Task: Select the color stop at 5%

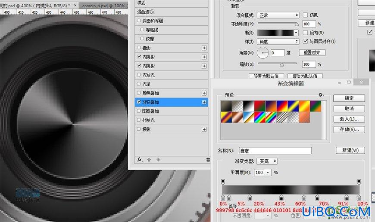Action: click(229, 198)
